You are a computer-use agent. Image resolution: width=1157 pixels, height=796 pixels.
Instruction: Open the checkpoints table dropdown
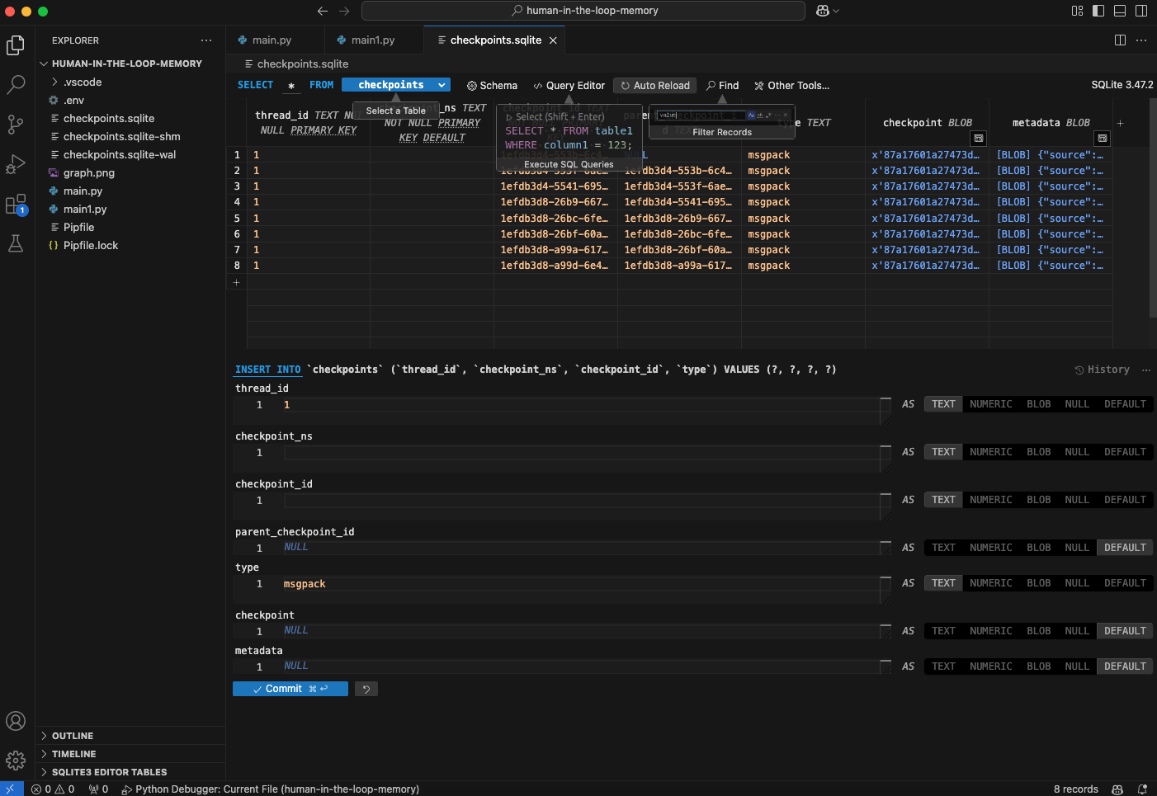tap(396, 85)
